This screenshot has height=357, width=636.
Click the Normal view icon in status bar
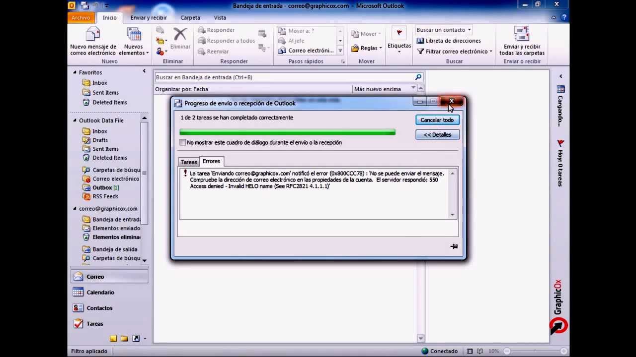click(x=470, y=351)
